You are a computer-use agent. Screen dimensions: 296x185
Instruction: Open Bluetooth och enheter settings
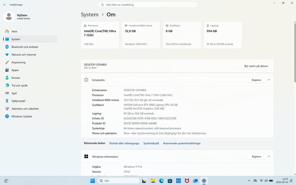(x=30, y=47)
